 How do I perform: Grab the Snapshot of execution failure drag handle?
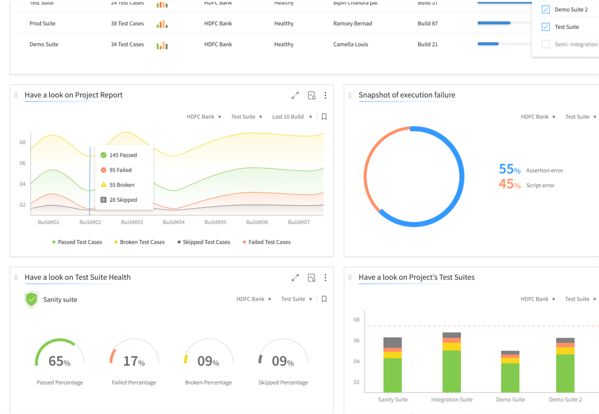(350, 95)
